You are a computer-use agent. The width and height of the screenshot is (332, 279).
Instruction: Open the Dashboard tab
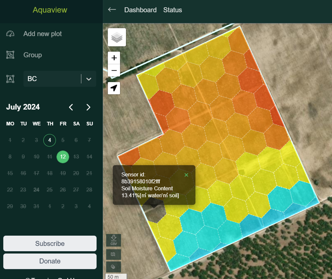coord(140,10)
